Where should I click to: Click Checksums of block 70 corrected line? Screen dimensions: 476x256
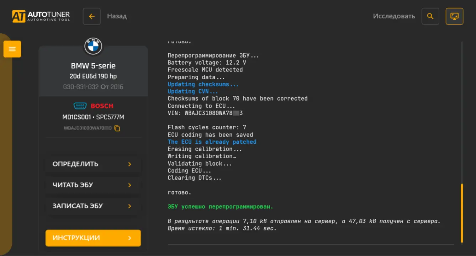tap(238, 98)
